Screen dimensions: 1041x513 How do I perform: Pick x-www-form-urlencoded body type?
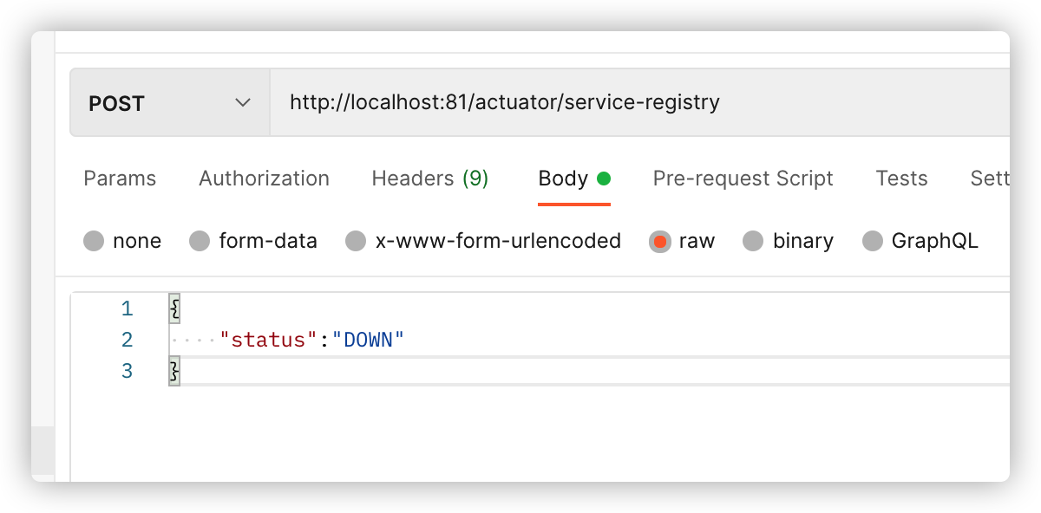tap(356, 241)
